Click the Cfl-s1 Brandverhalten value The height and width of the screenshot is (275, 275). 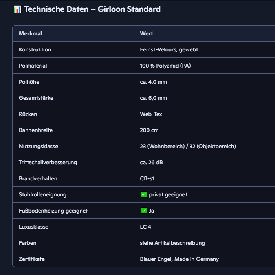coord(147,178)
